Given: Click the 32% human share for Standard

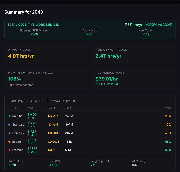Looking at the screenshot, I should tap(168, 125).
